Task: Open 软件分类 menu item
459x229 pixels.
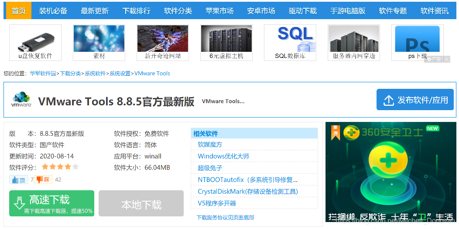Action: click(178, 11)
